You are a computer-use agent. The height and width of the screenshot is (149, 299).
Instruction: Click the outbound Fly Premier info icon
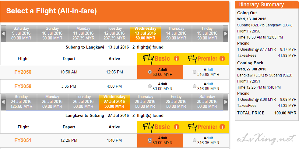coord(222,59)
